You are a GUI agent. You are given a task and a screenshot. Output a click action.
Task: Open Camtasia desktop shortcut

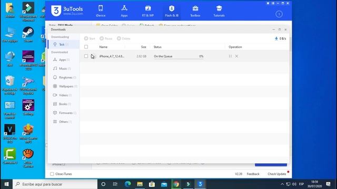coord(9,156)
